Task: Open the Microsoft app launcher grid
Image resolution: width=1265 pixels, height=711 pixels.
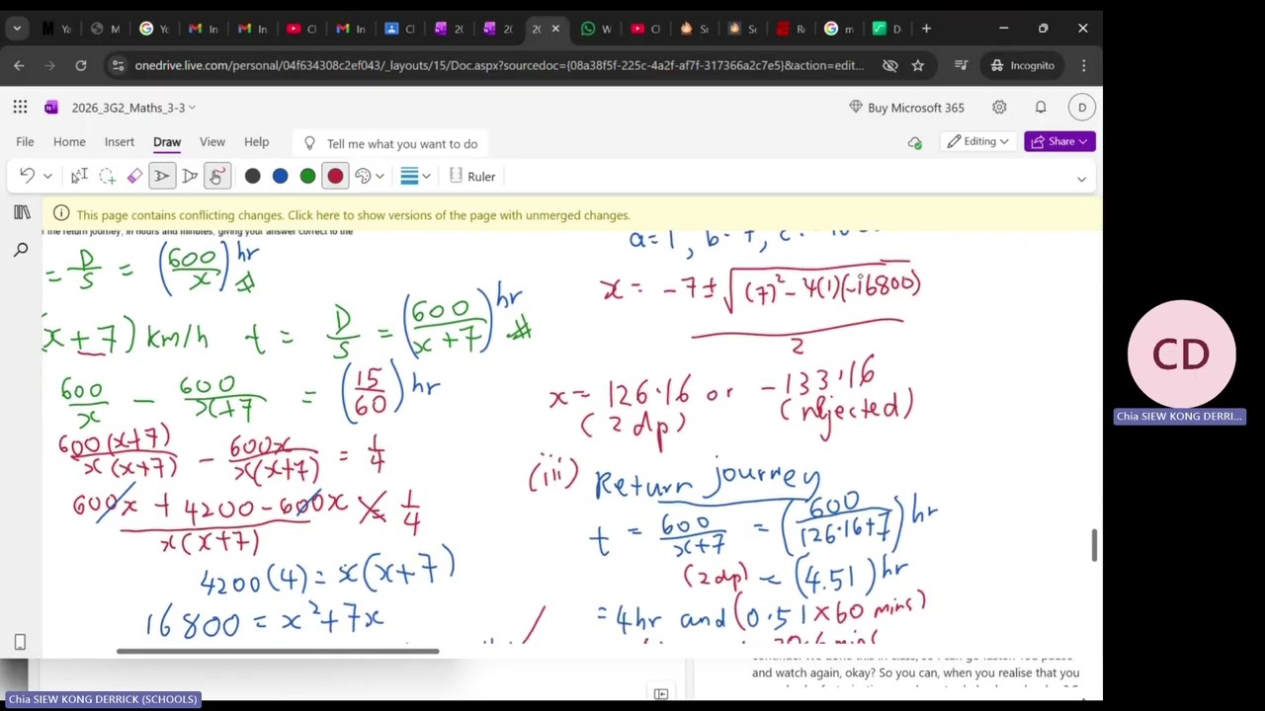Action: [x=20, y=108]
